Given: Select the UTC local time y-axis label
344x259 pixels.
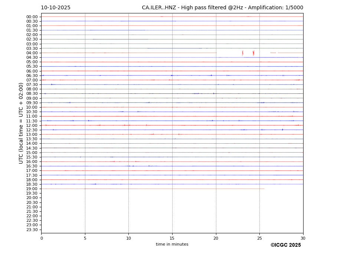Looking at the screenshot, I should coord(21,123).
